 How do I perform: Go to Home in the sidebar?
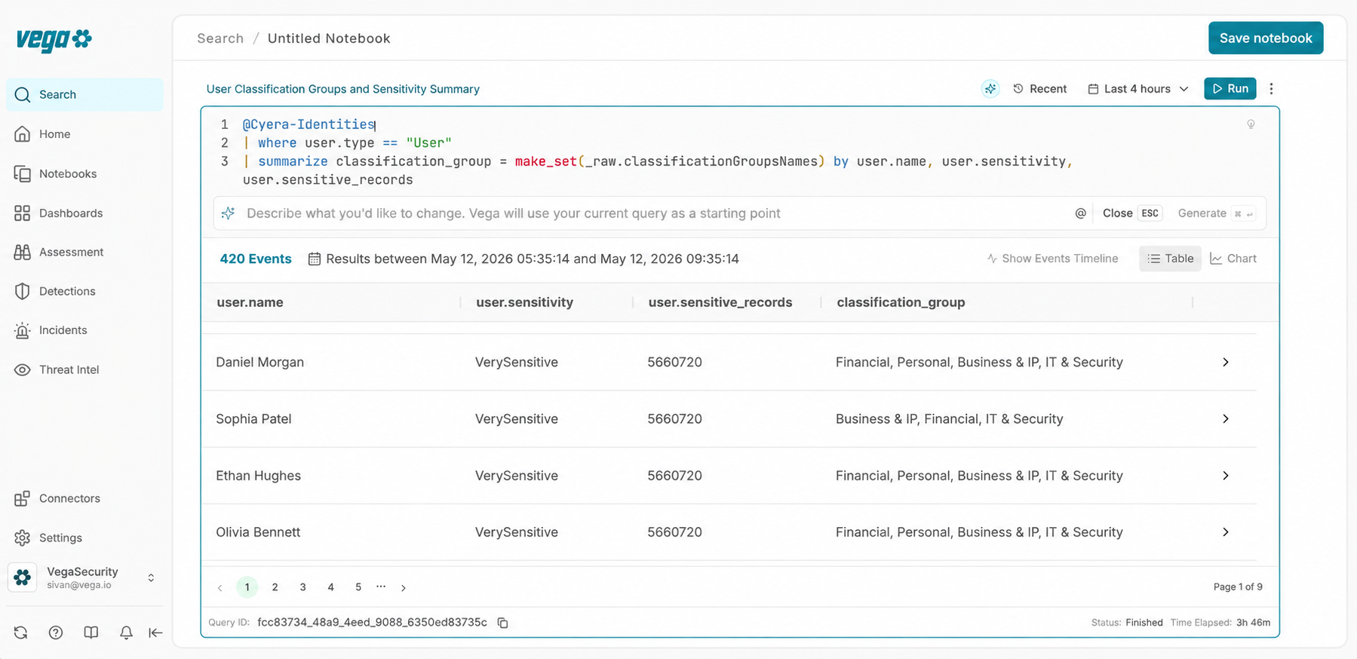click(x=84, y=134)
